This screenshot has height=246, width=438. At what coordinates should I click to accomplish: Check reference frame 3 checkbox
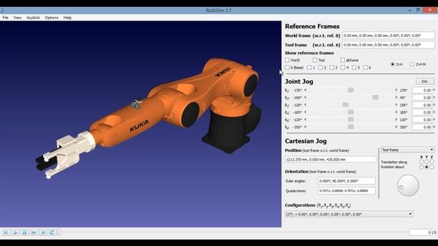pos(331,68)
